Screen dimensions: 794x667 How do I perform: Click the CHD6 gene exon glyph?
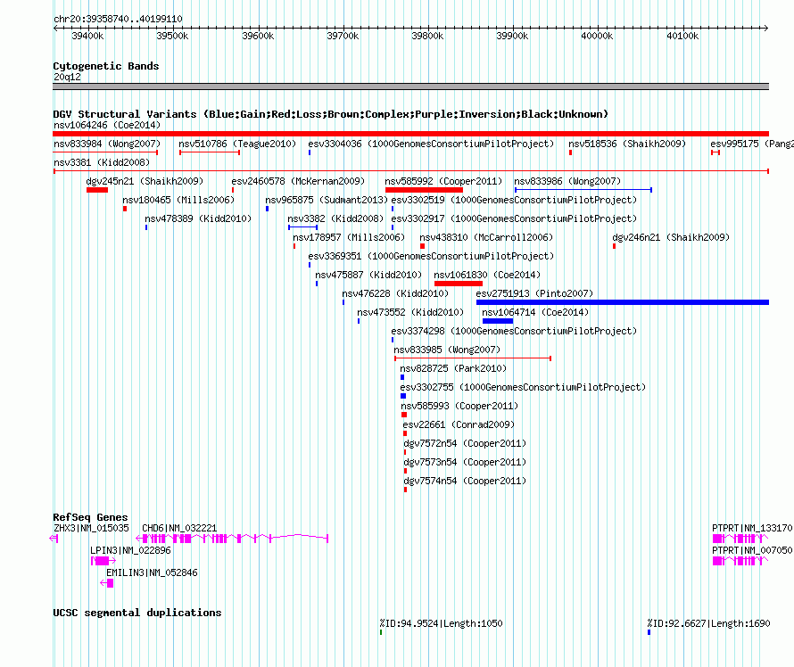(x=233, y=538)
